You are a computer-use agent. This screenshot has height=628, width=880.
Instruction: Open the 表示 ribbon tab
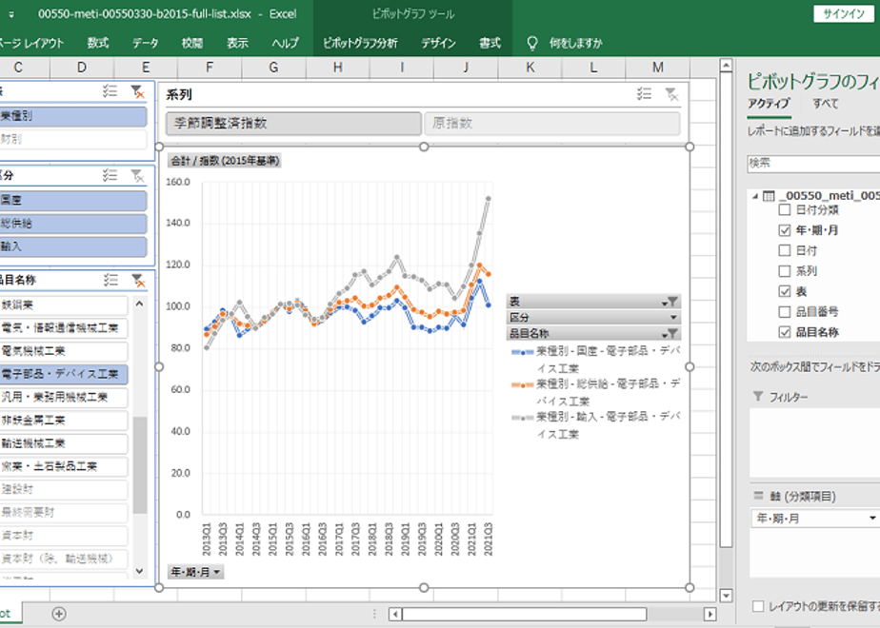[x=237, y=43]
